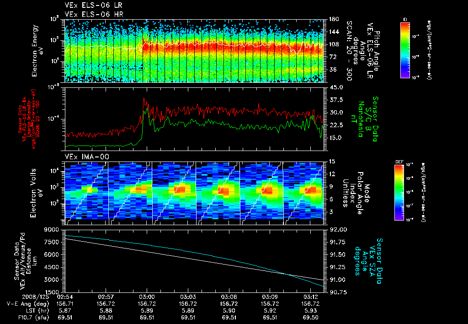
Task: Click the '03:03' time tick label
Action: coord(188,297)
